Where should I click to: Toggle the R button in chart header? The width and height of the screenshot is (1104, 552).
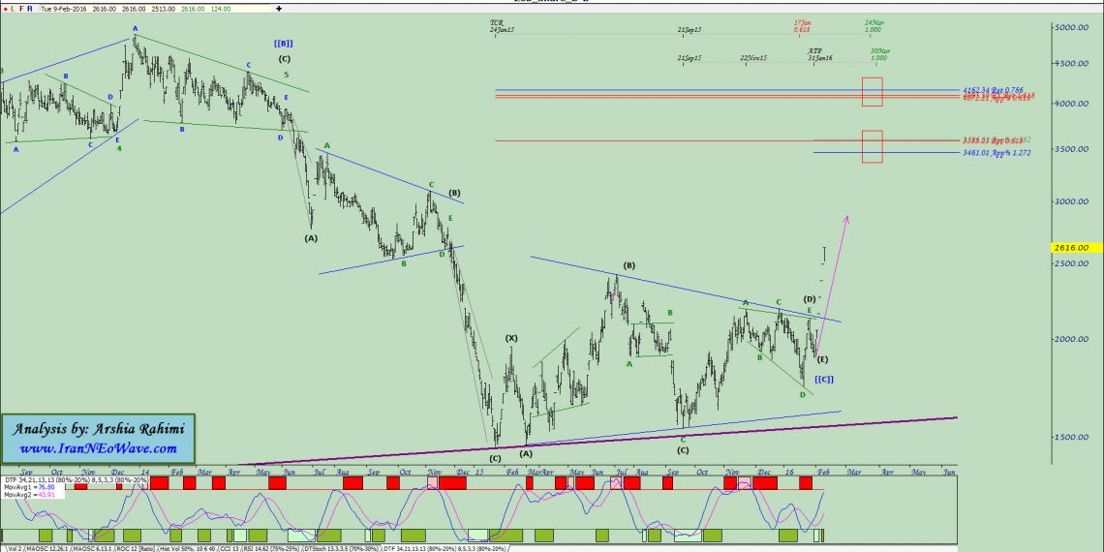(x=29, y=8)
